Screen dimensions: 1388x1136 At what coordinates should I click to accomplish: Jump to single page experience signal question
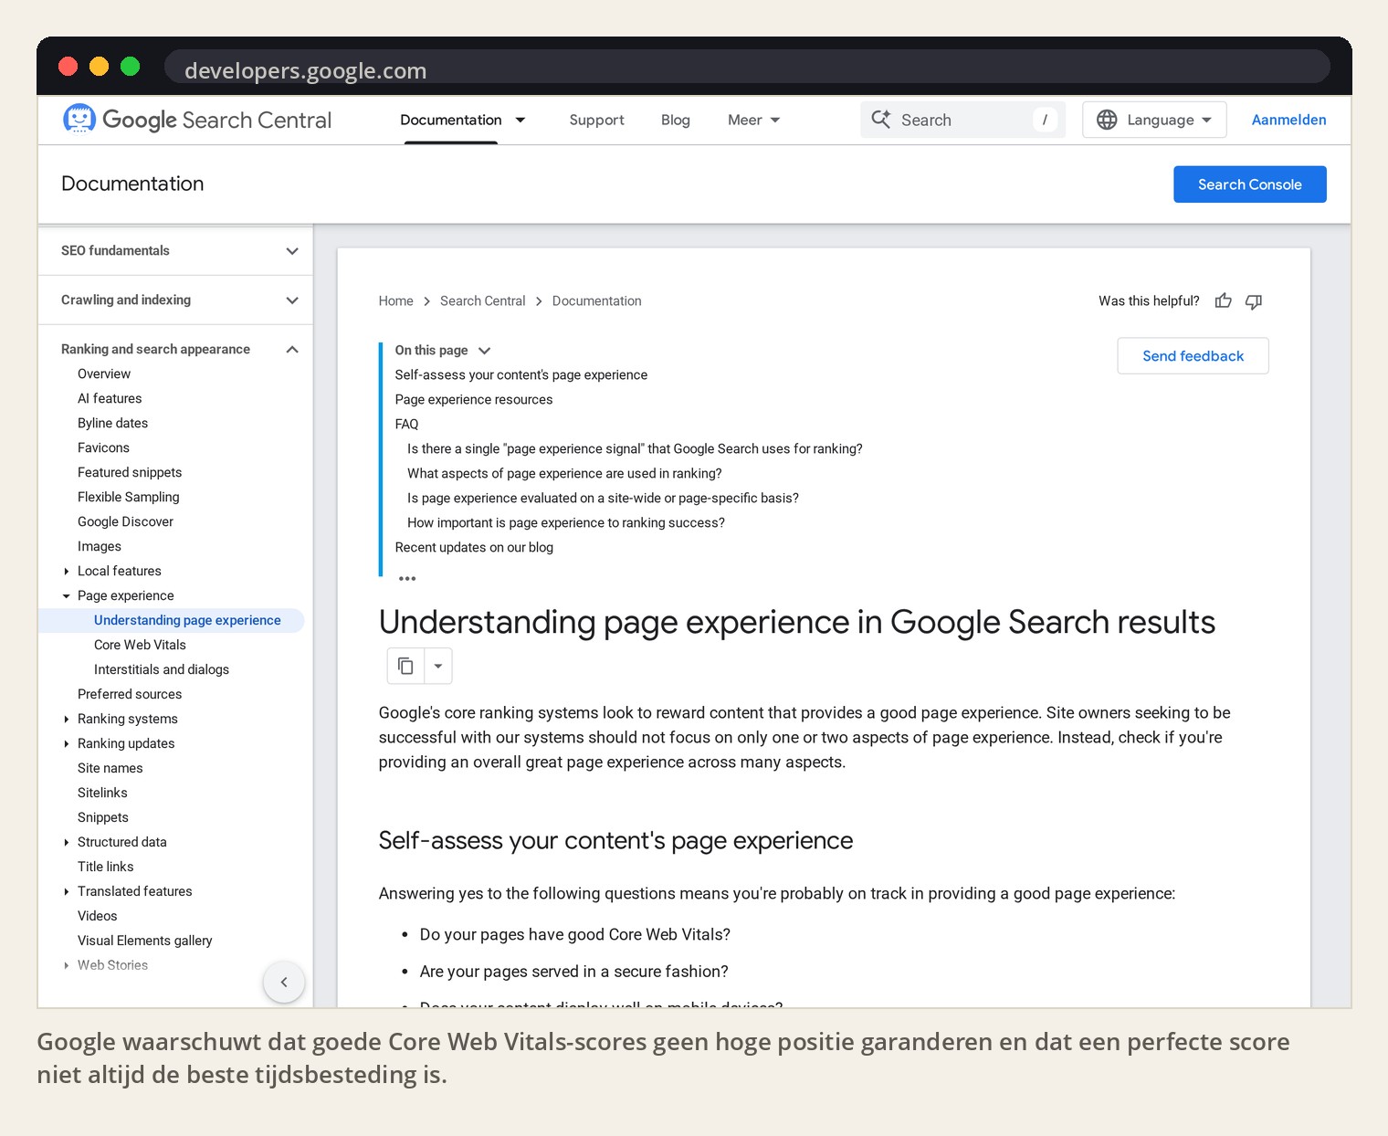tap(635, 448)
